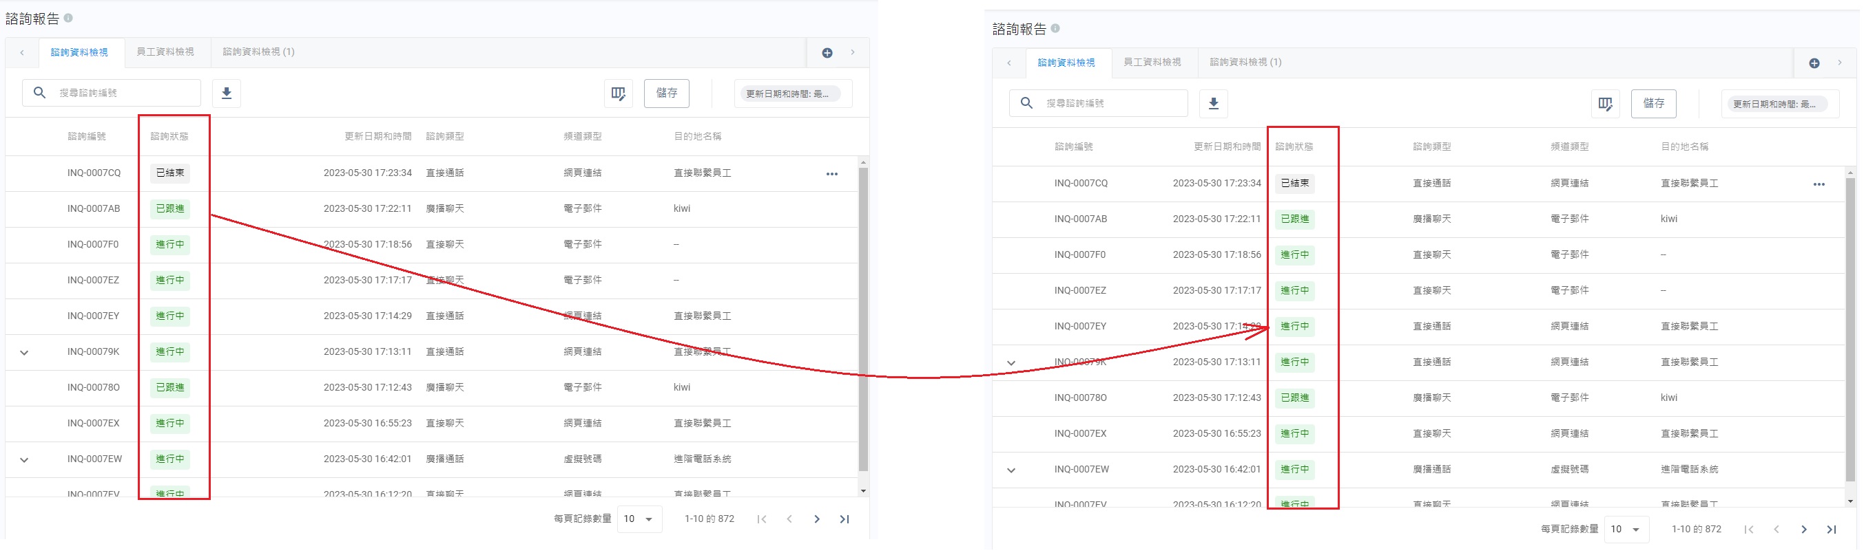Click column editor icon in the left panel
This screenshot has height=555, width=1875.
click(x=618, y=94)
